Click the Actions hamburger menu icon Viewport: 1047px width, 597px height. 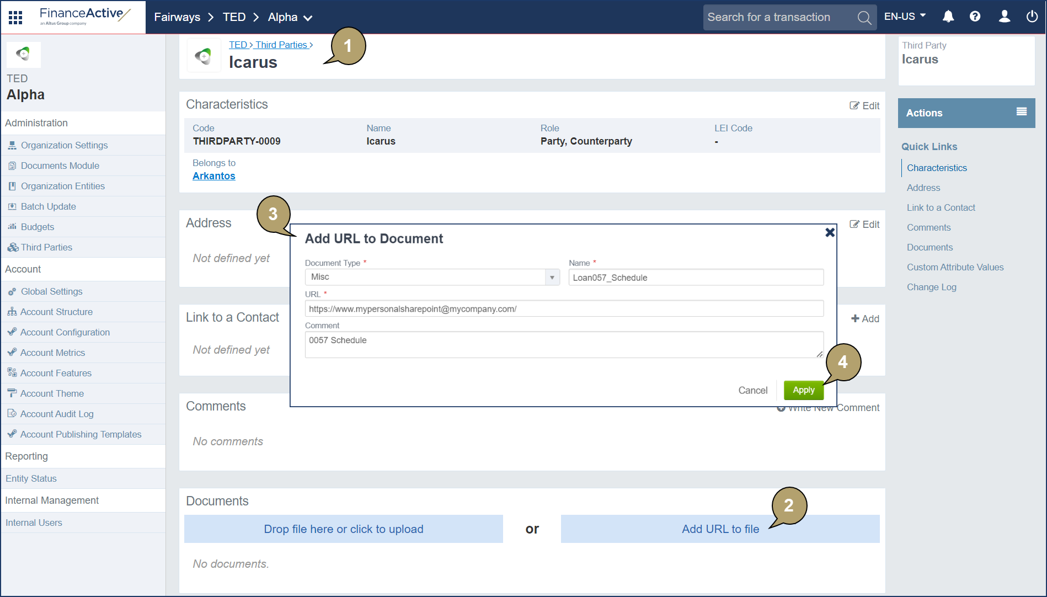point(1022,112)
